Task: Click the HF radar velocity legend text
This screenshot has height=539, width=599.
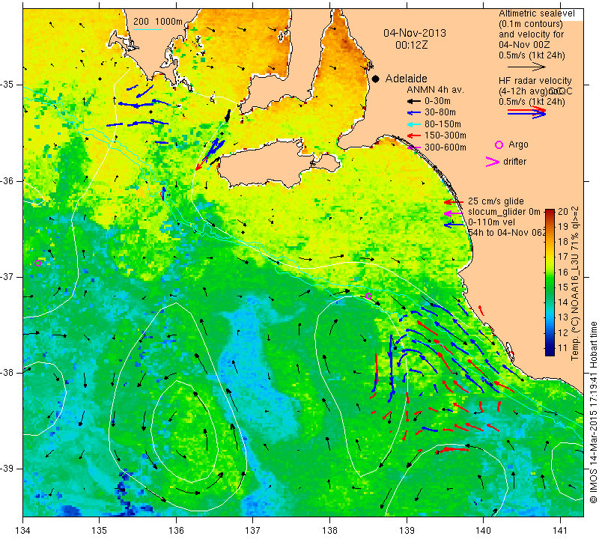Action: (x=535, y=81)
